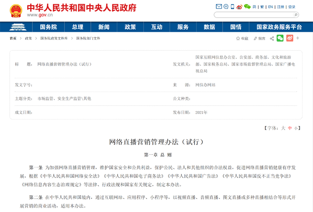The height and width of the screenshot is (212, 313).
Task: Share via green WeChat button
Action: pos(280,38)
